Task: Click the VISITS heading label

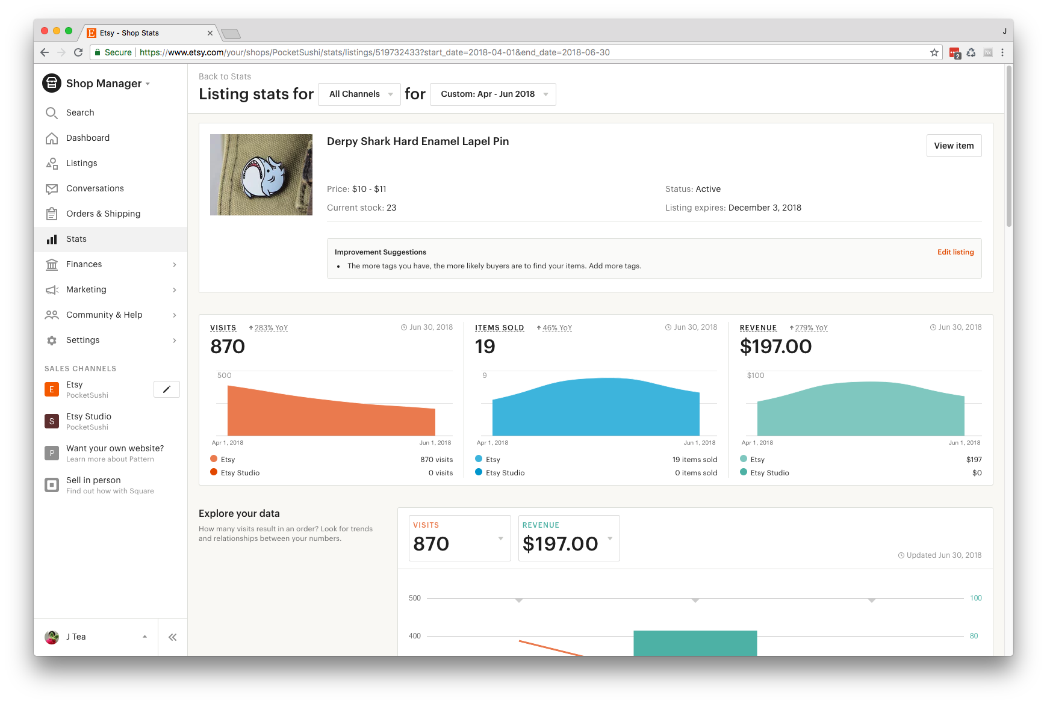Action: [223, 328]
